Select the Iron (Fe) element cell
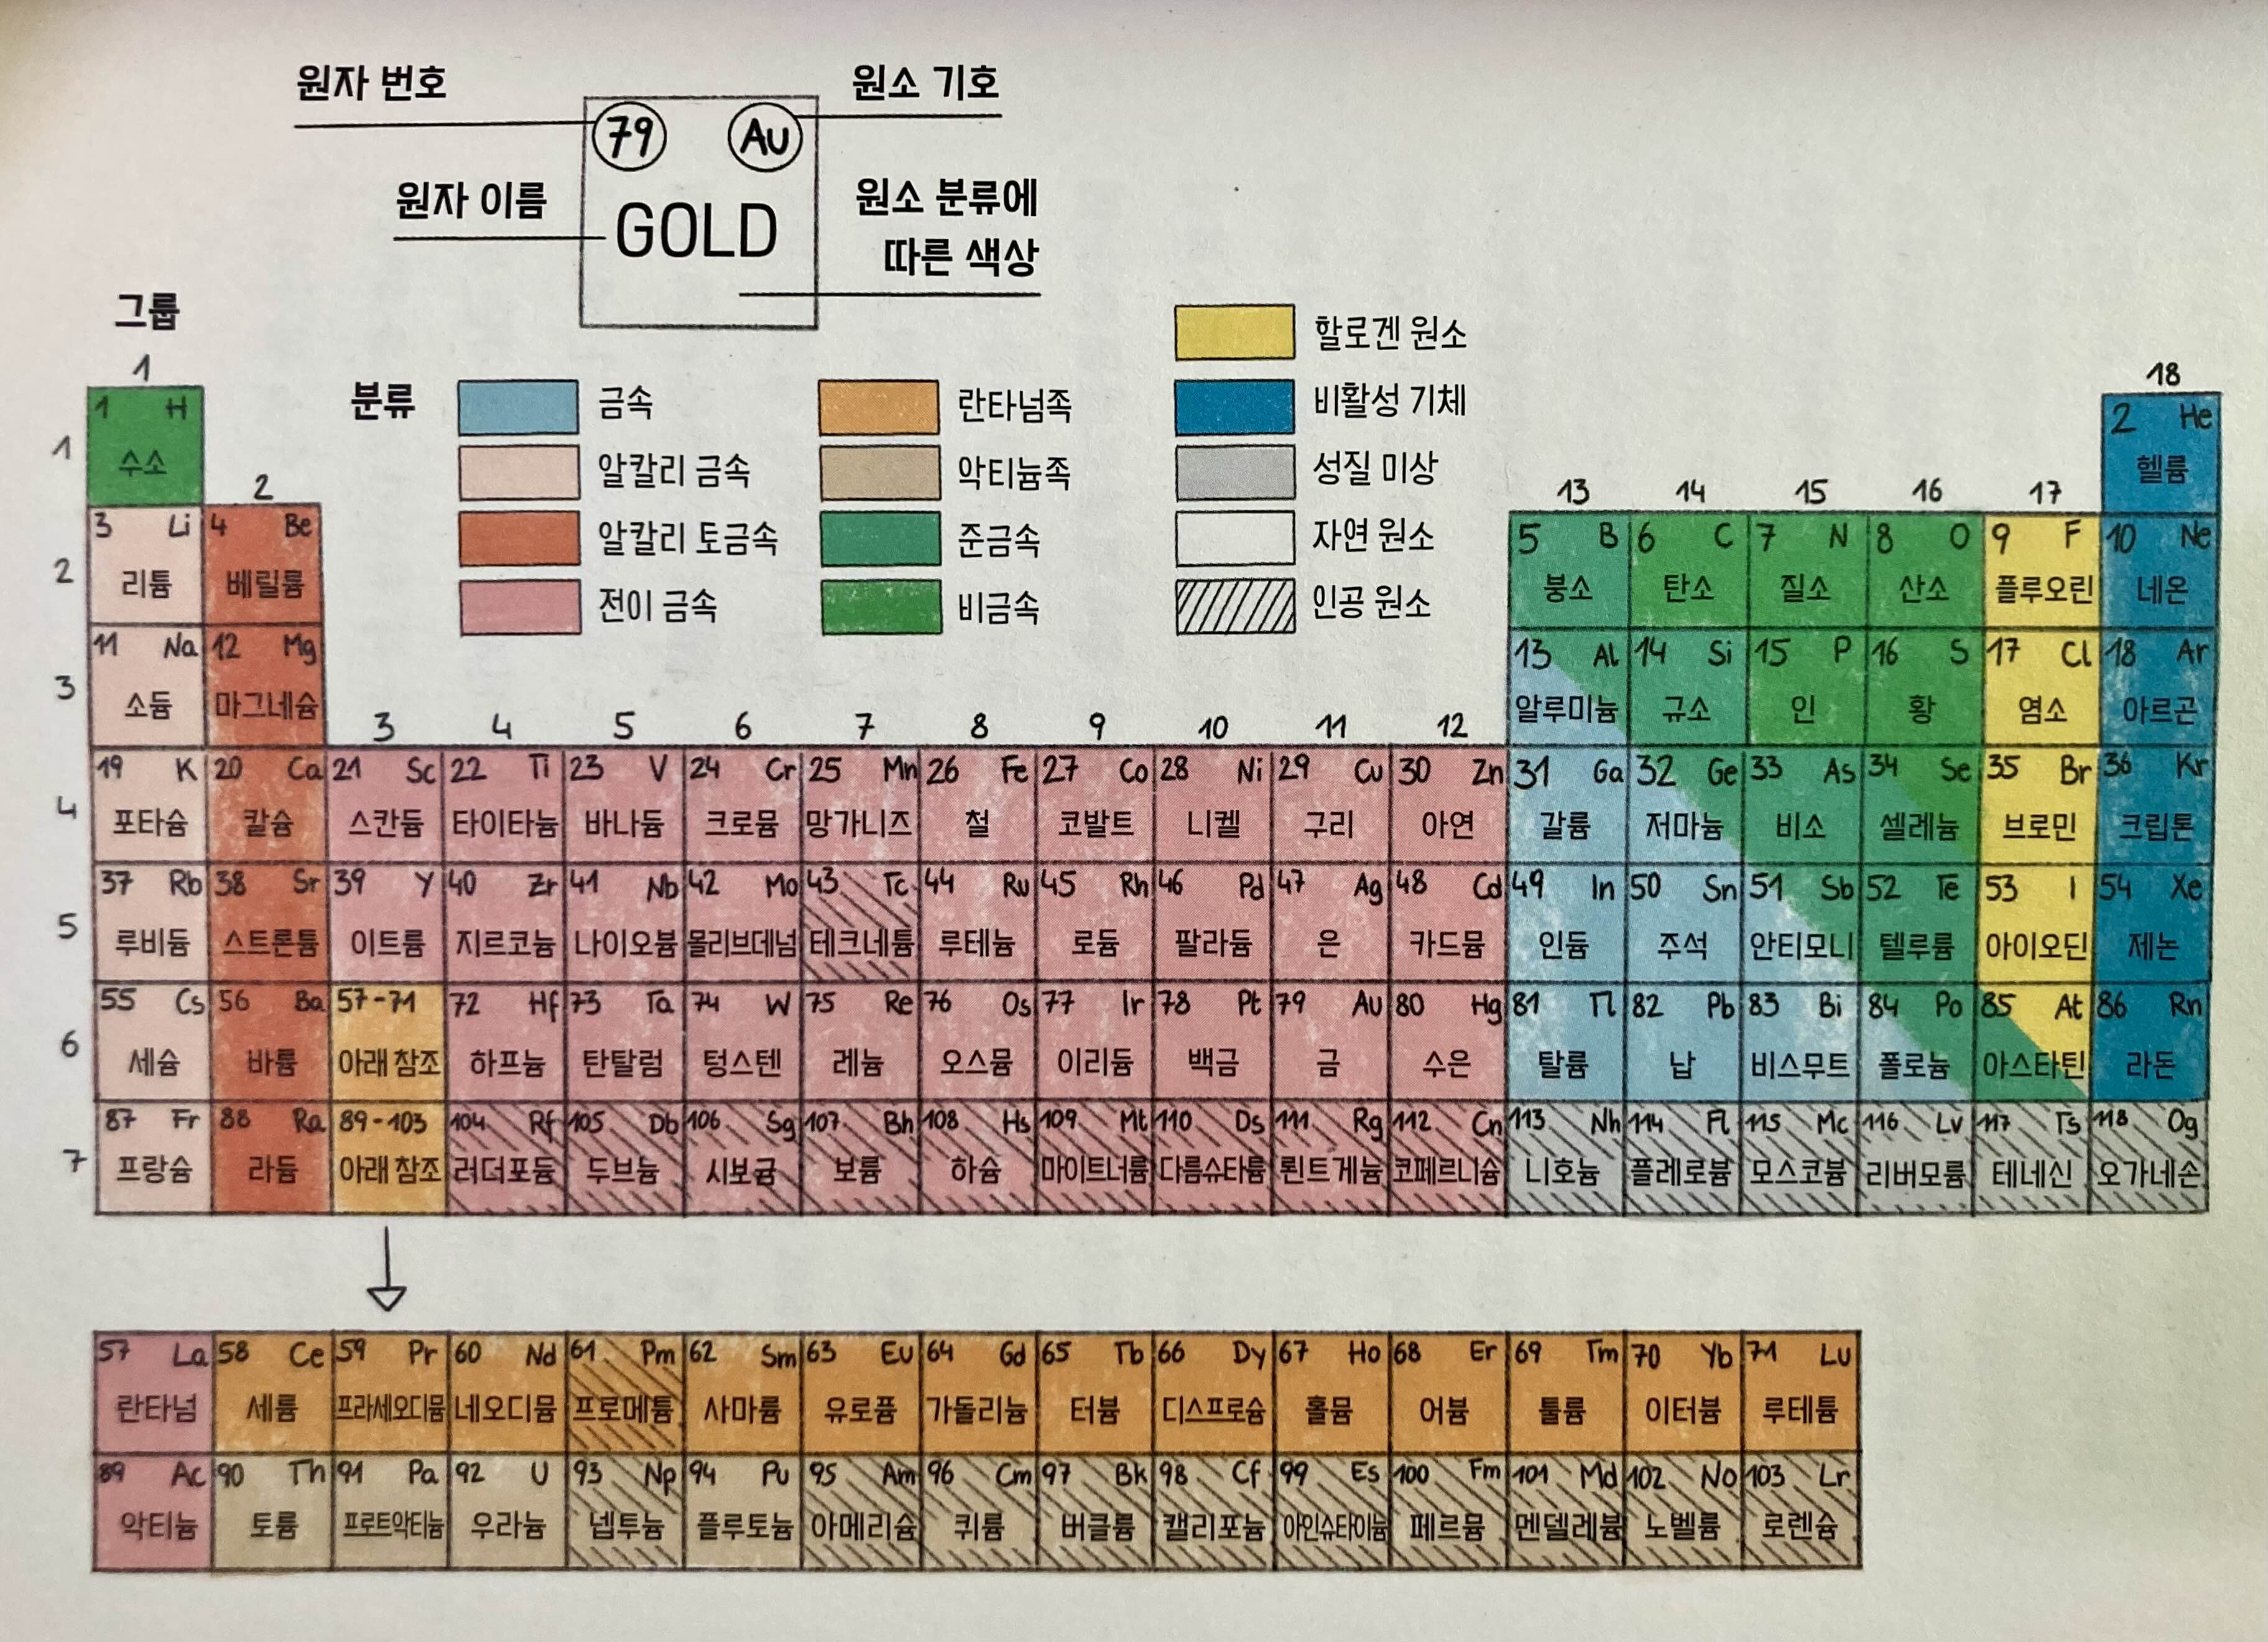The image size is (2268, 1642). click(x=976, y=804)
